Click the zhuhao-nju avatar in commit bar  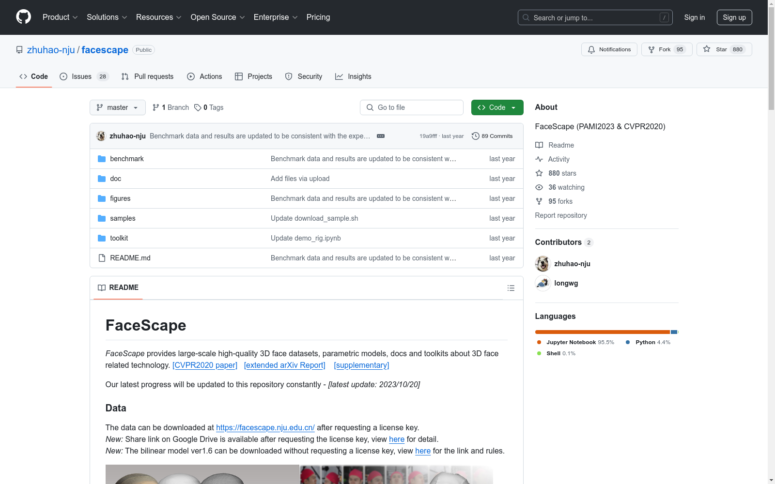(x=101, y=136)
